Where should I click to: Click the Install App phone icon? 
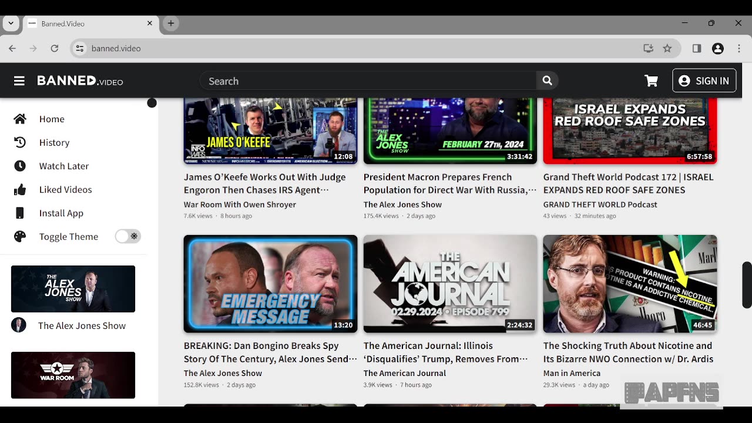[20, 213]
